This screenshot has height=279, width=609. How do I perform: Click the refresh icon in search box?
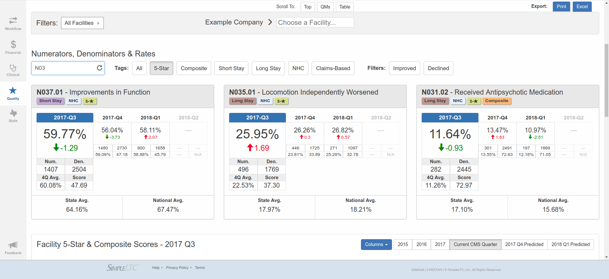coord(100,68)
